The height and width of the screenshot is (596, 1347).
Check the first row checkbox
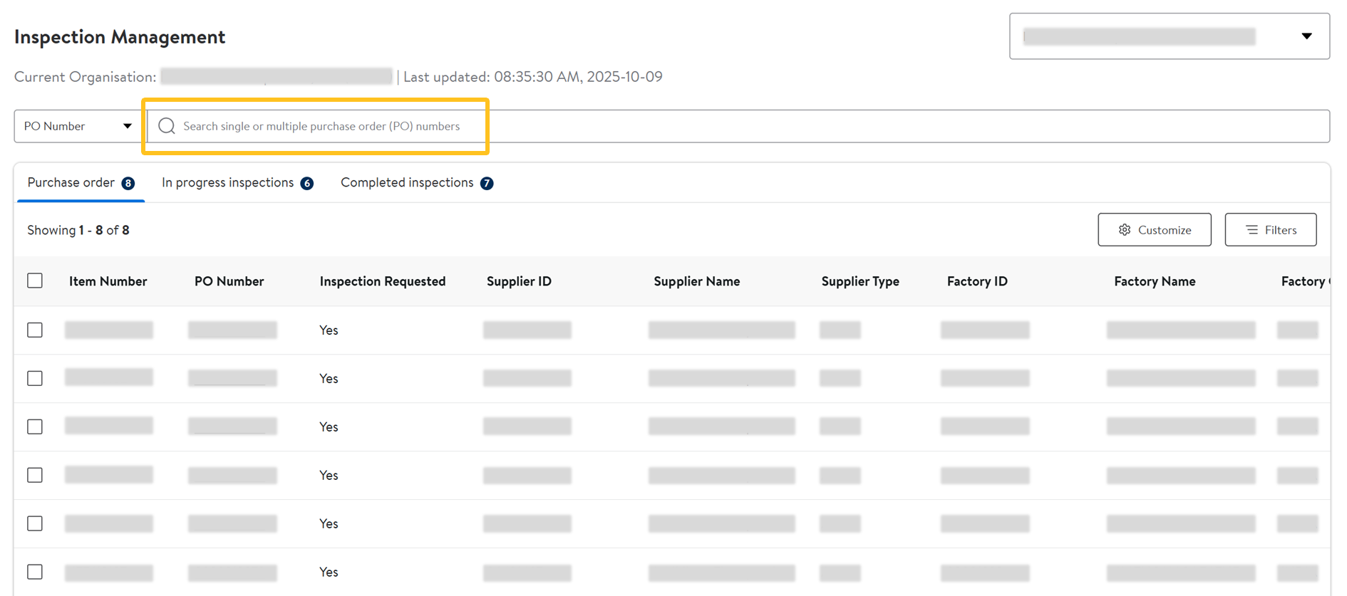pyautogui.click(x=35, y=330)
